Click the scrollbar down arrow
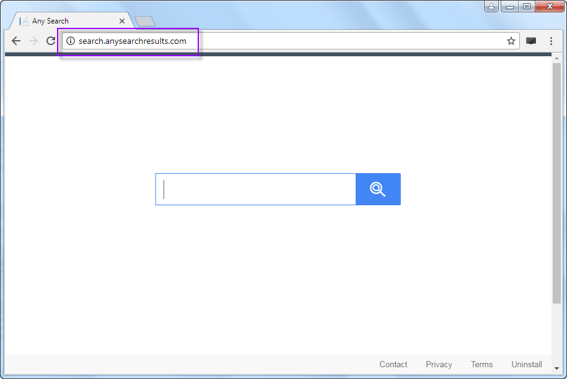Image resolution: width=567 pixels, height=379 pixels. [x=556, y=368]
